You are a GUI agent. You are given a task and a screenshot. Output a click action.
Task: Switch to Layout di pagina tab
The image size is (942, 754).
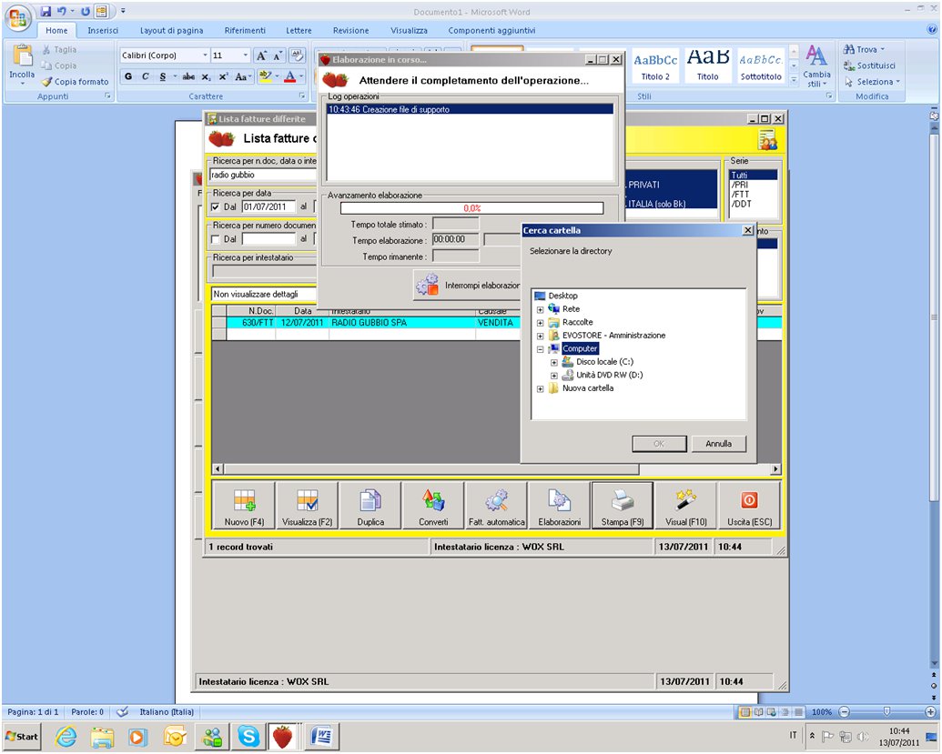[x=171, y=31]
